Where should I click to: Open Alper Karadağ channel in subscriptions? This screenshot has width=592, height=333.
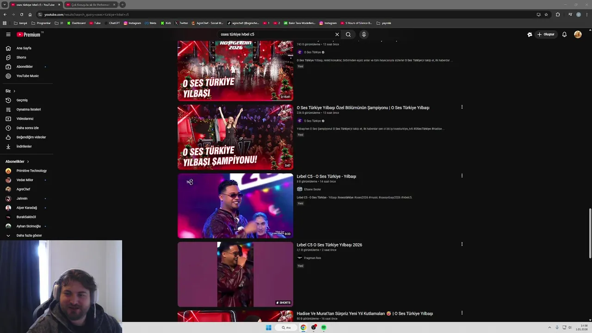27,208
